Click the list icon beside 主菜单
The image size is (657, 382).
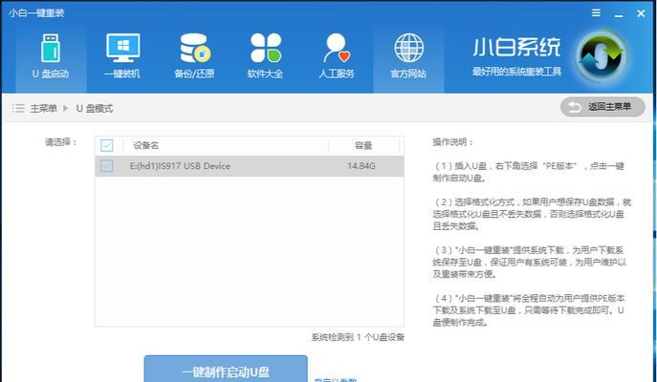click(18, 108)
